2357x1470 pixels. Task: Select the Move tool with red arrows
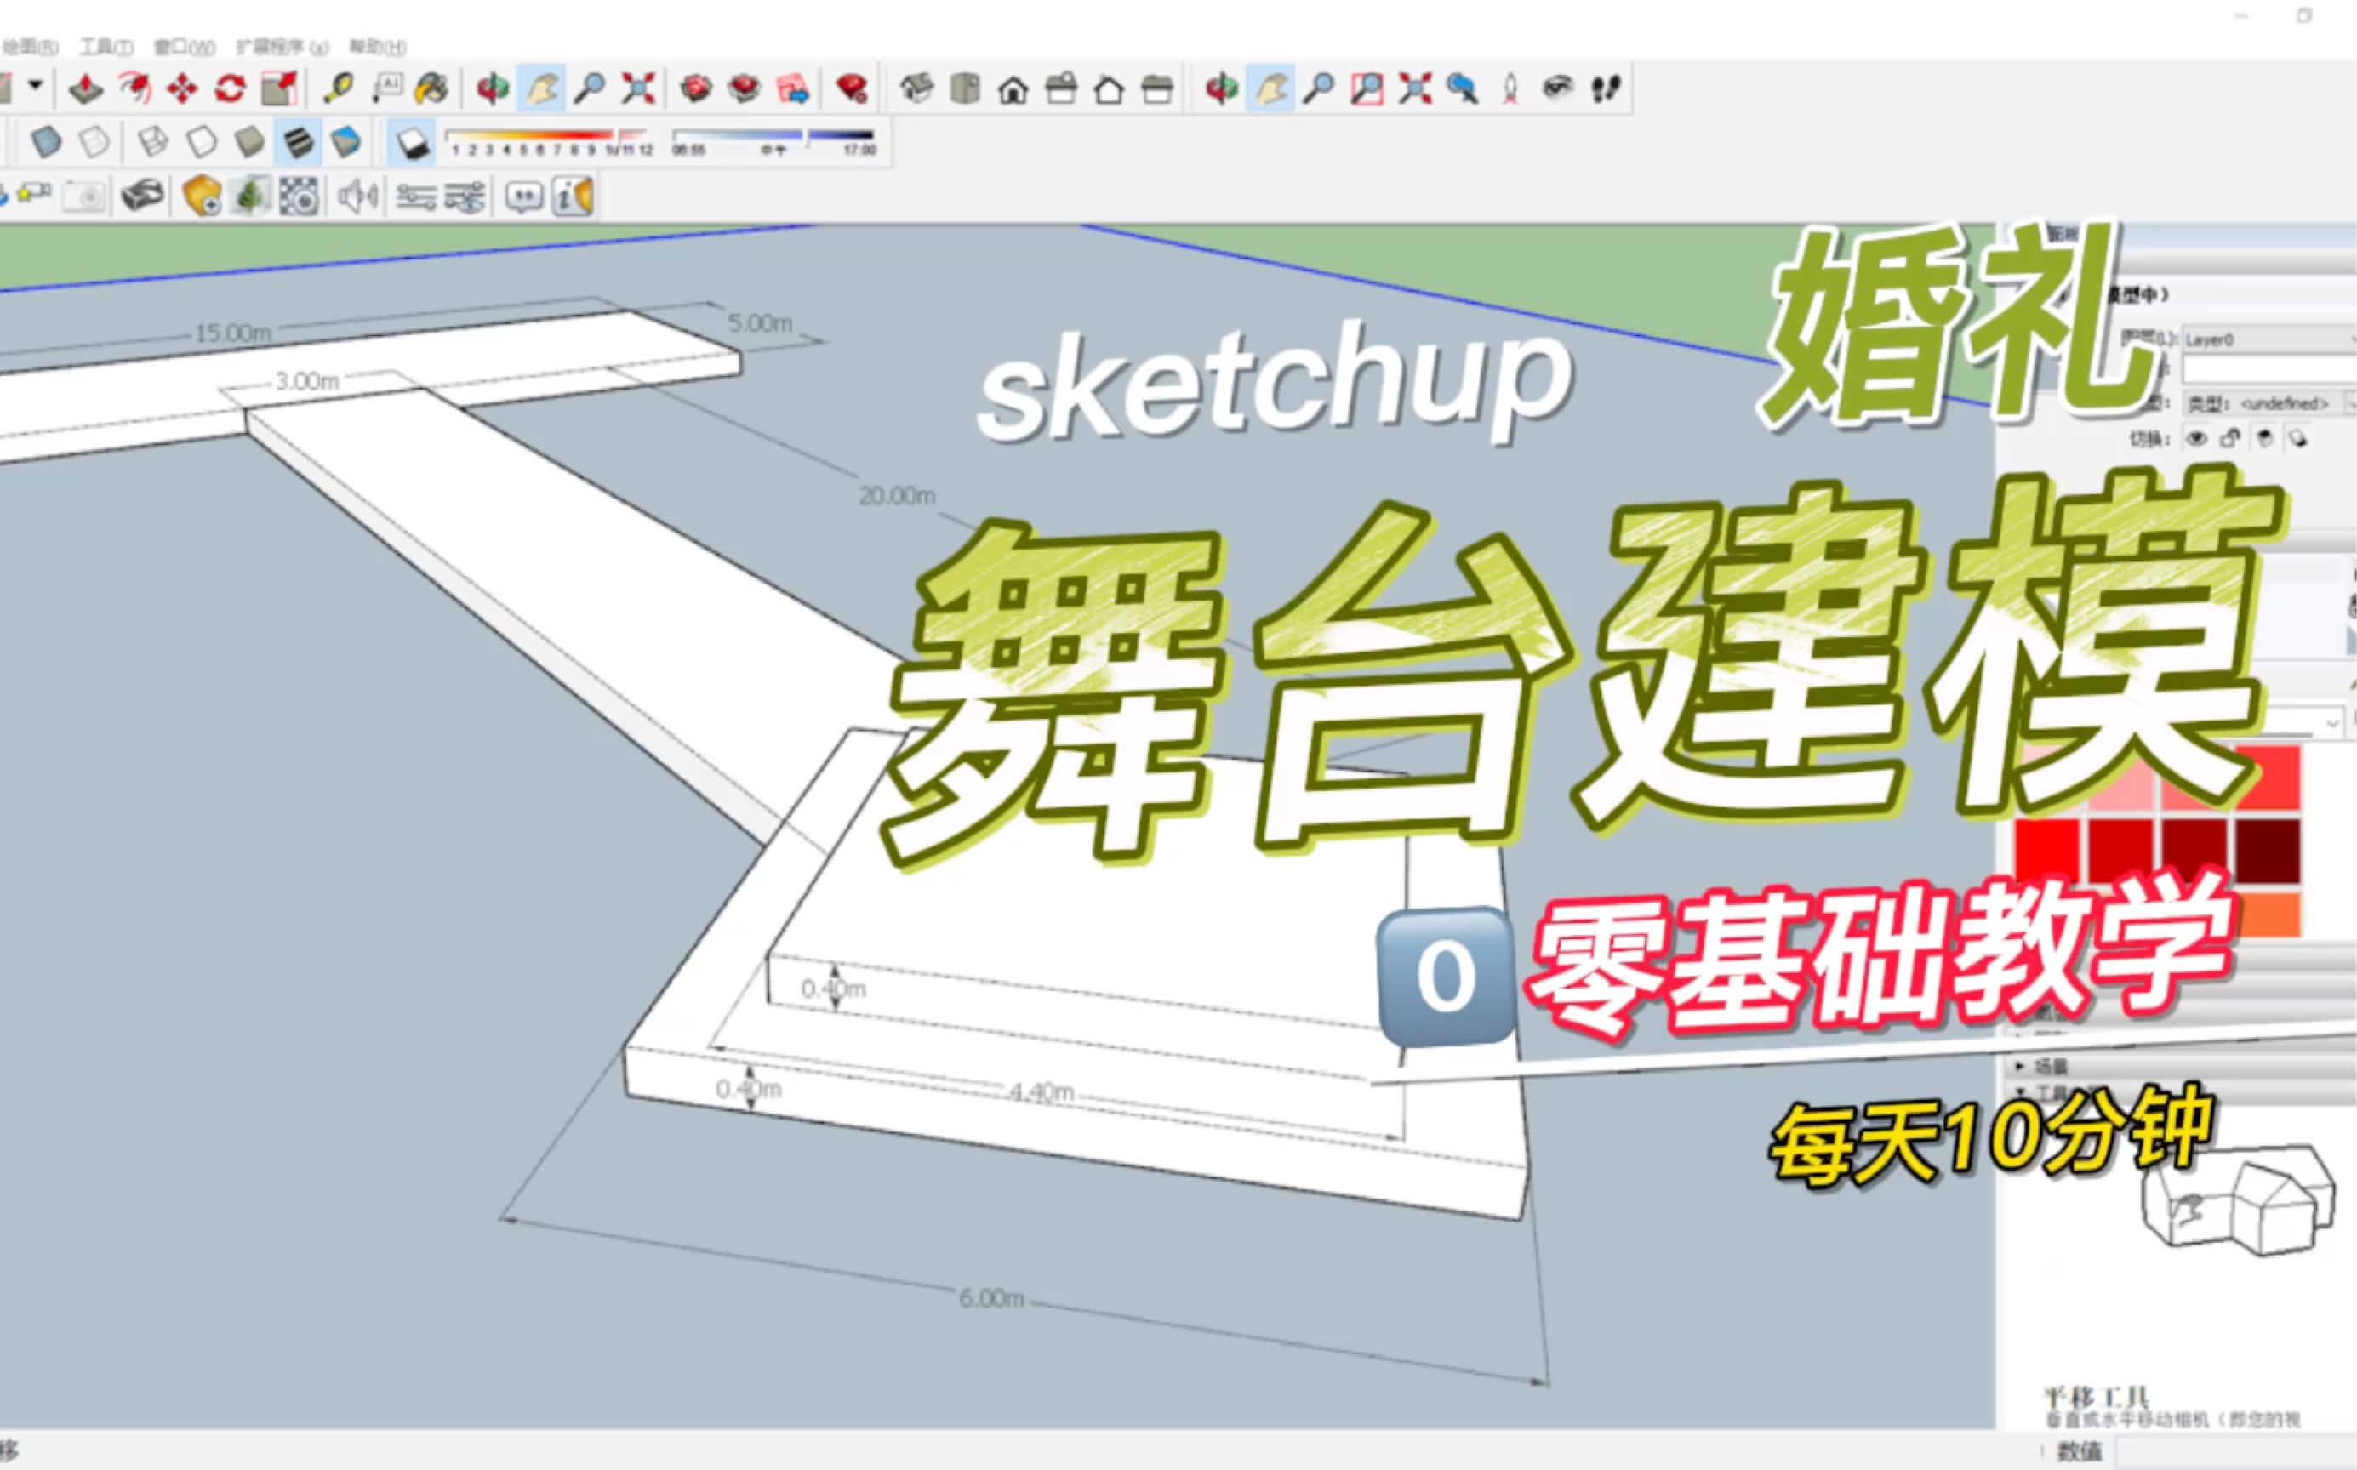(182, 89)
